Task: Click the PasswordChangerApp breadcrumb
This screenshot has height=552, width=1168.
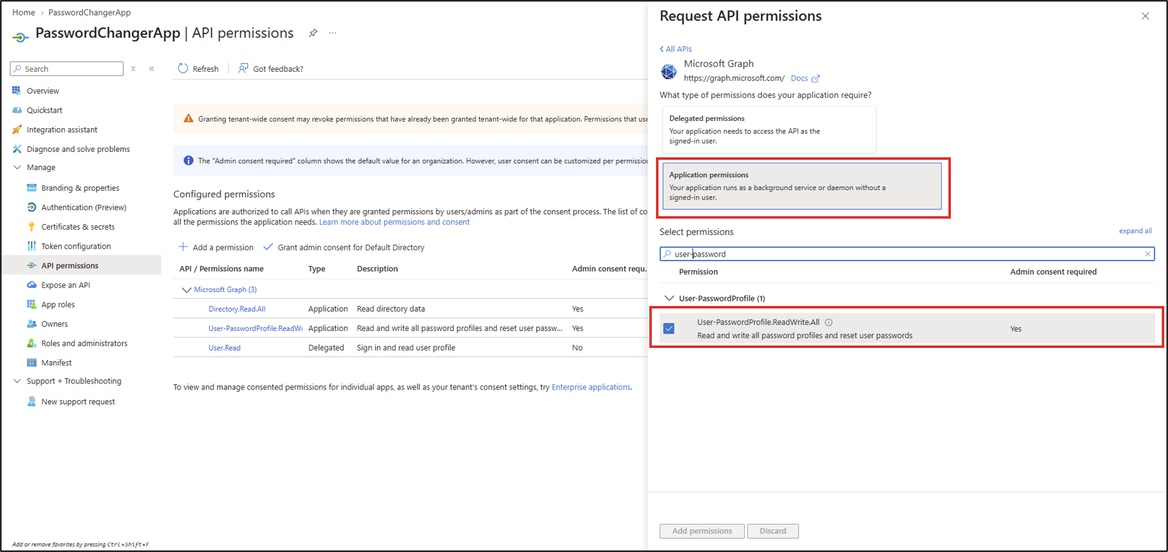Action: [90, 13]
